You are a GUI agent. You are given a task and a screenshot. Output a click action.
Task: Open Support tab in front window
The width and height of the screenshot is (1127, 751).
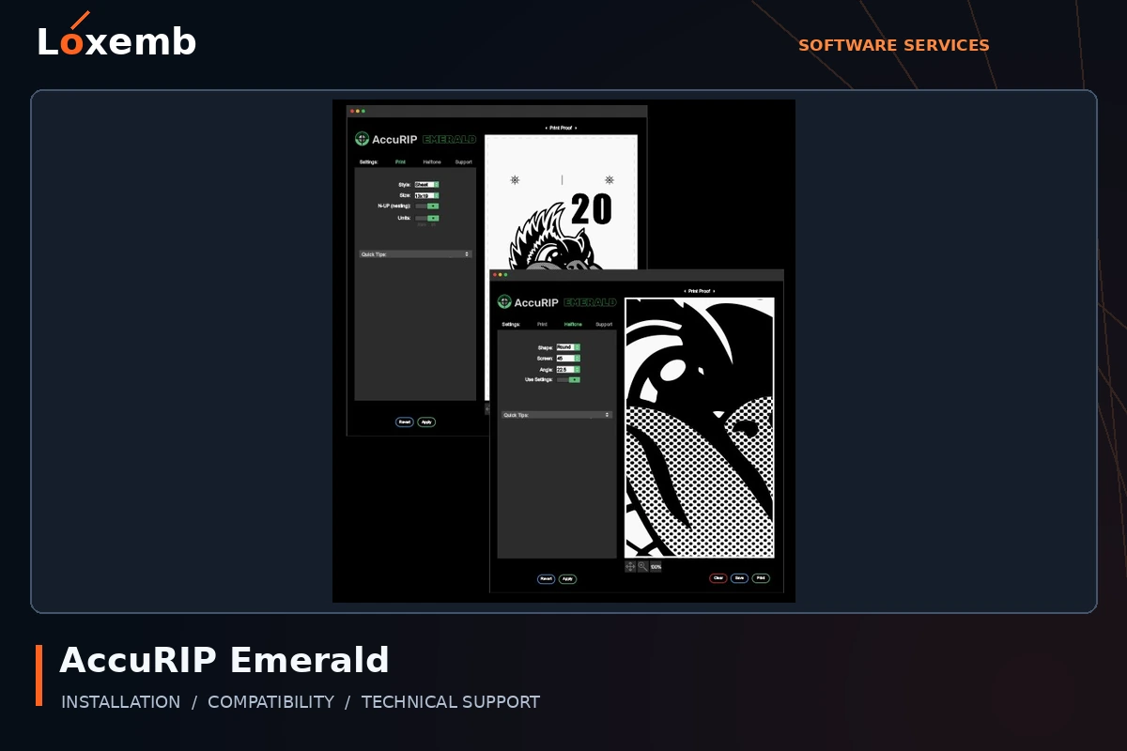click(604, 324)
